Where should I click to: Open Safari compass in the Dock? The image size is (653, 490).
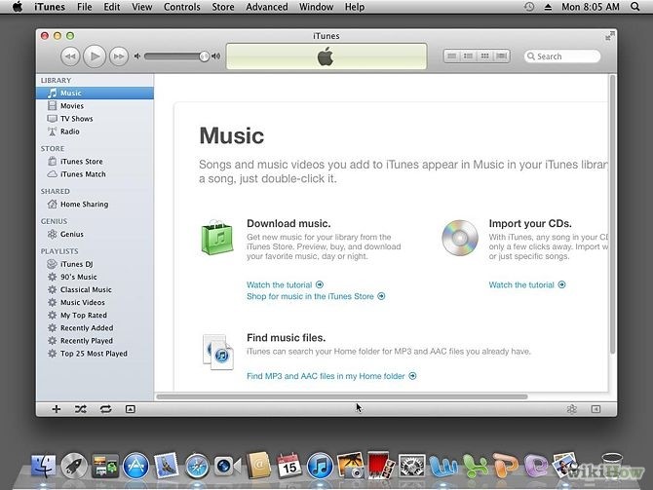click(x=197, y=467)
